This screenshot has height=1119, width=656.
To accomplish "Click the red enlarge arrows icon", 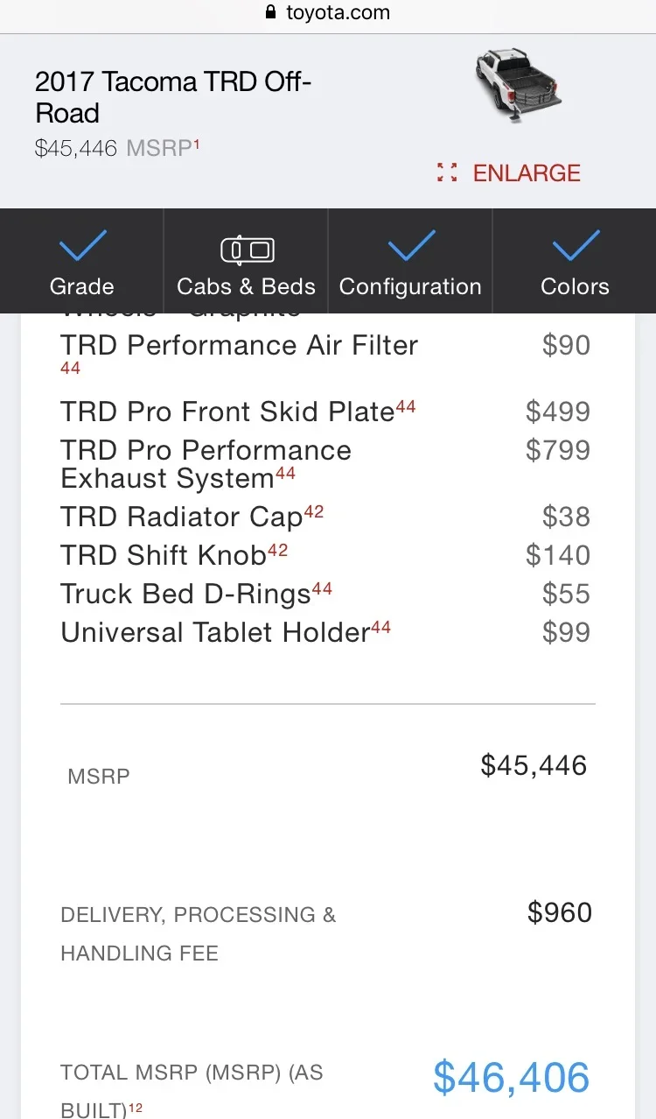I will click(447, 172).
